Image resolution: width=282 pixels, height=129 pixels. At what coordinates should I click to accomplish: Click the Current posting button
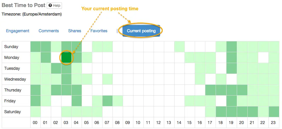tap(141, 31)
